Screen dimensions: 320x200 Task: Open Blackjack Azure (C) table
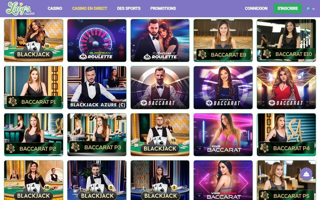point(97,87)
